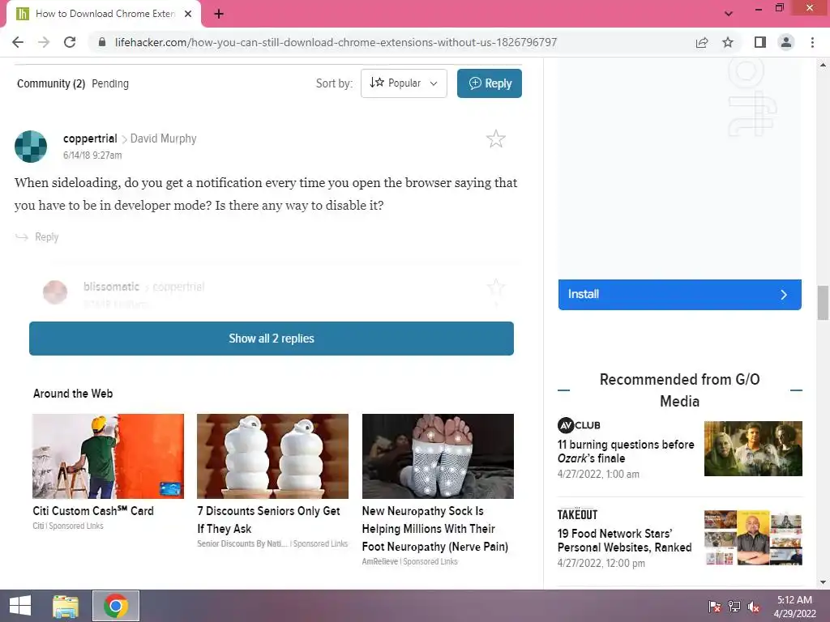This screenshot has width=830, height=622.
Task: Click the Chrome taskbar icon
Action: point(116,606)
